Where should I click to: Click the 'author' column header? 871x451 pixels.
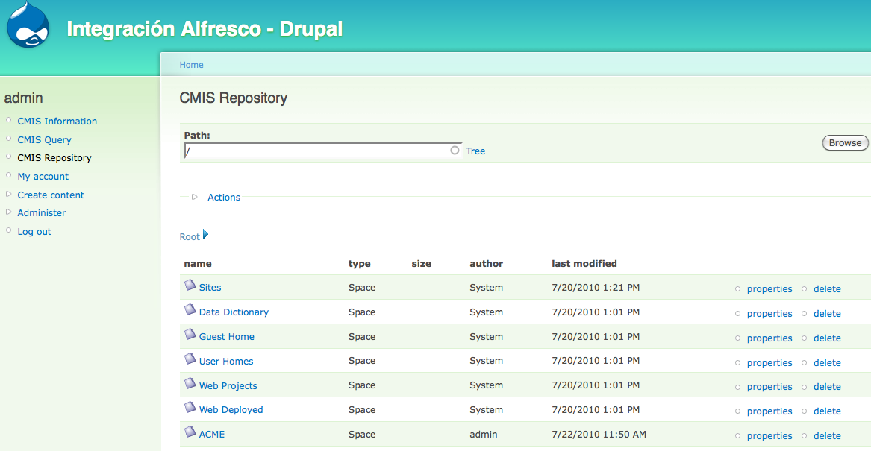coord(486,263)
